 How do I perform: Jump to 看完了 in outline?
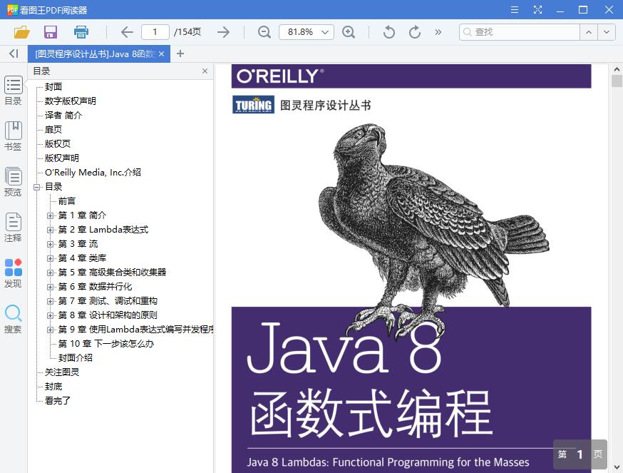click(58, 401)
